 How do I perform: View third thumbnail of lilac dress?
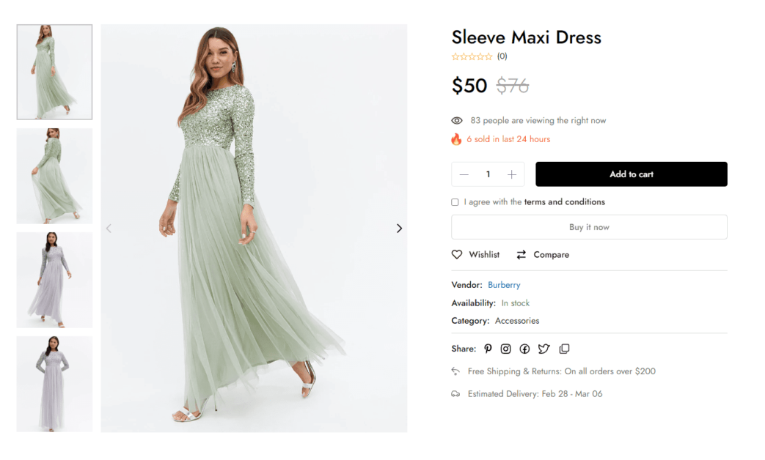(54, 280)
